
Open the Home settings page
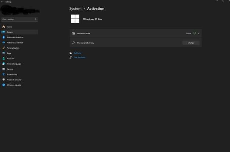(20, 27)
